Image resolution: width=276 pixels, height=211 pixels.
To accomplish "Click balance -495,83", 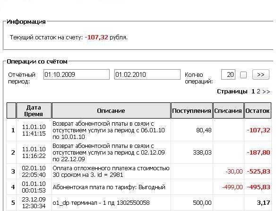I will click(x=259, y=187).
